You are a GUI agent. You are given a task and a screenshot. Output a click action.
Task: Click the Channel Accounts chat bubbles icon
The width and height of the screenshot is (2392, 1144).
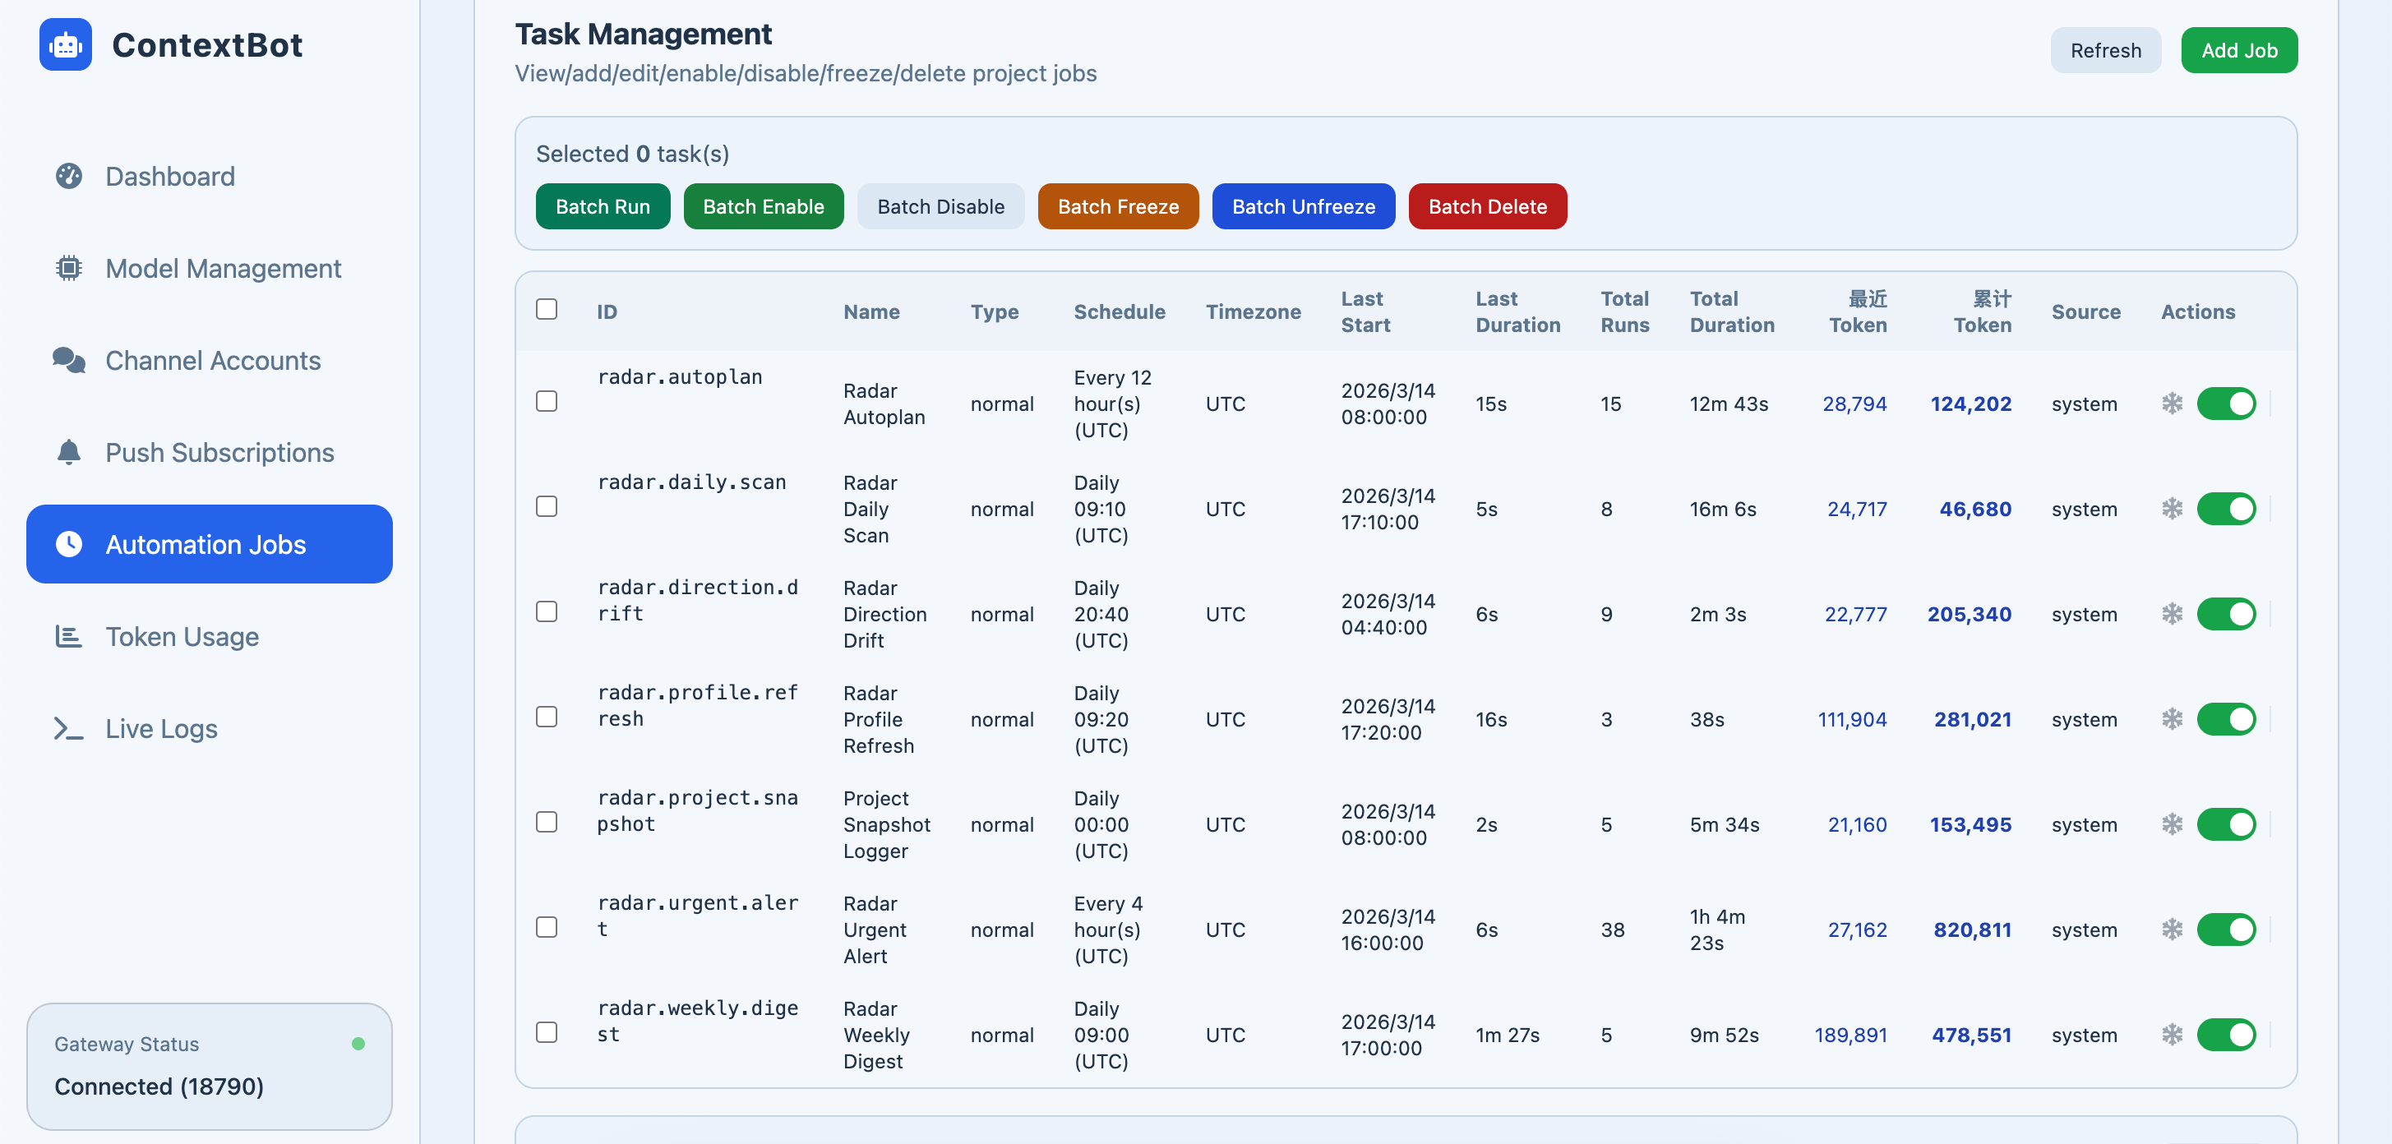tap(69, 360)
